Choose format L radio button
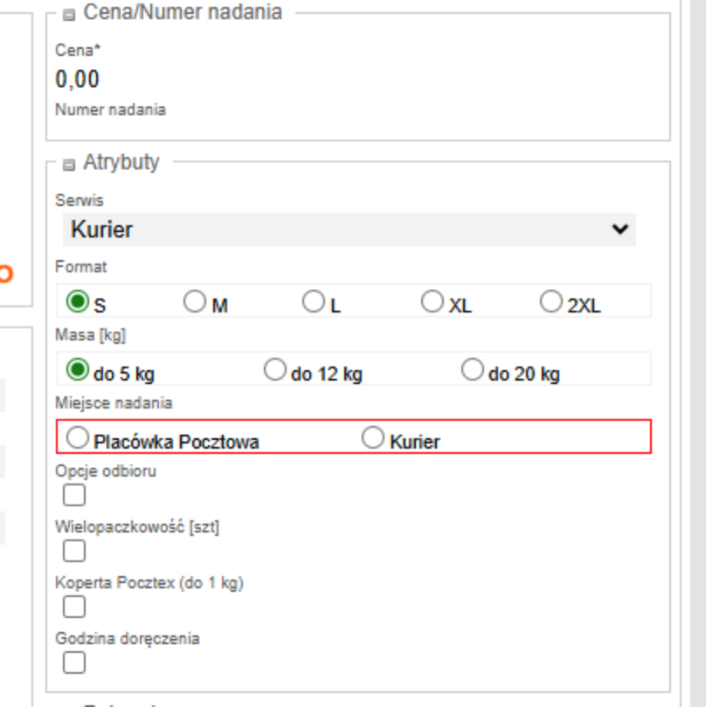 pos(314,301)
